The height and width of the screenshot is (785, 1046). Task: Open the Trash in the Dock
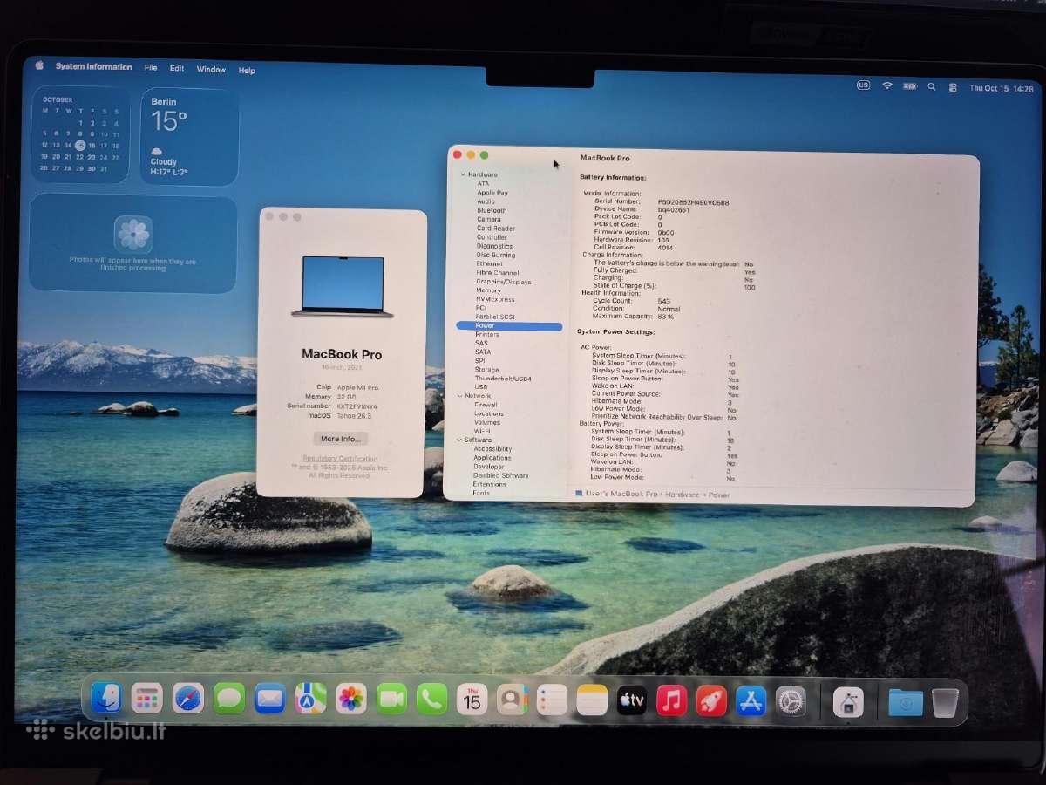click(945, 702)
